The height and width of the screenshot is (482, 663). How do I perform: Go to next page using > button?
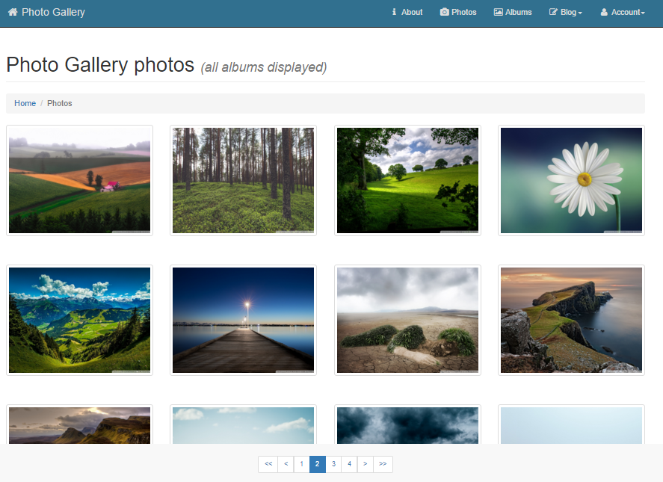click(x=365, y=464)
